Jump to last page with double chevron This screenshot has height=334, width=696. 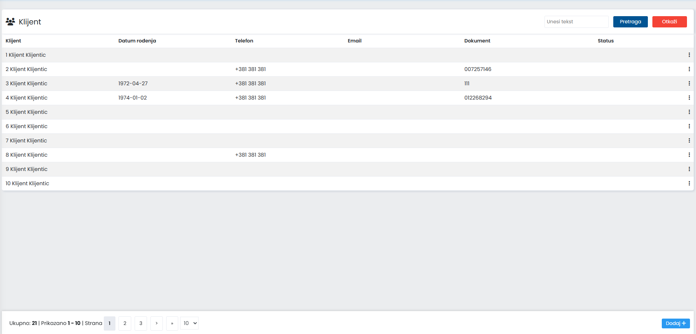tap(172, 323)
